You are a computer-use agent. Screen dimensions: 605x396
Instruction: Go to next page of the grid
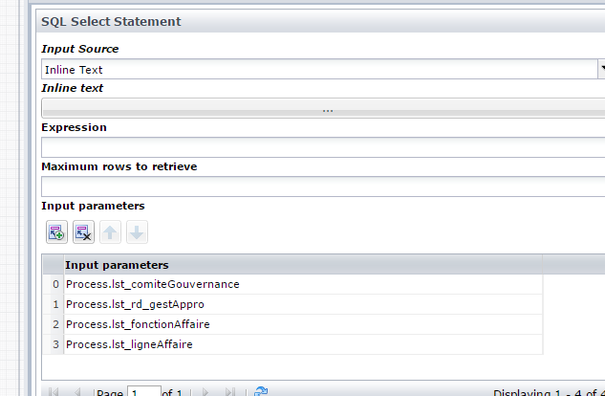pos(205,392)
